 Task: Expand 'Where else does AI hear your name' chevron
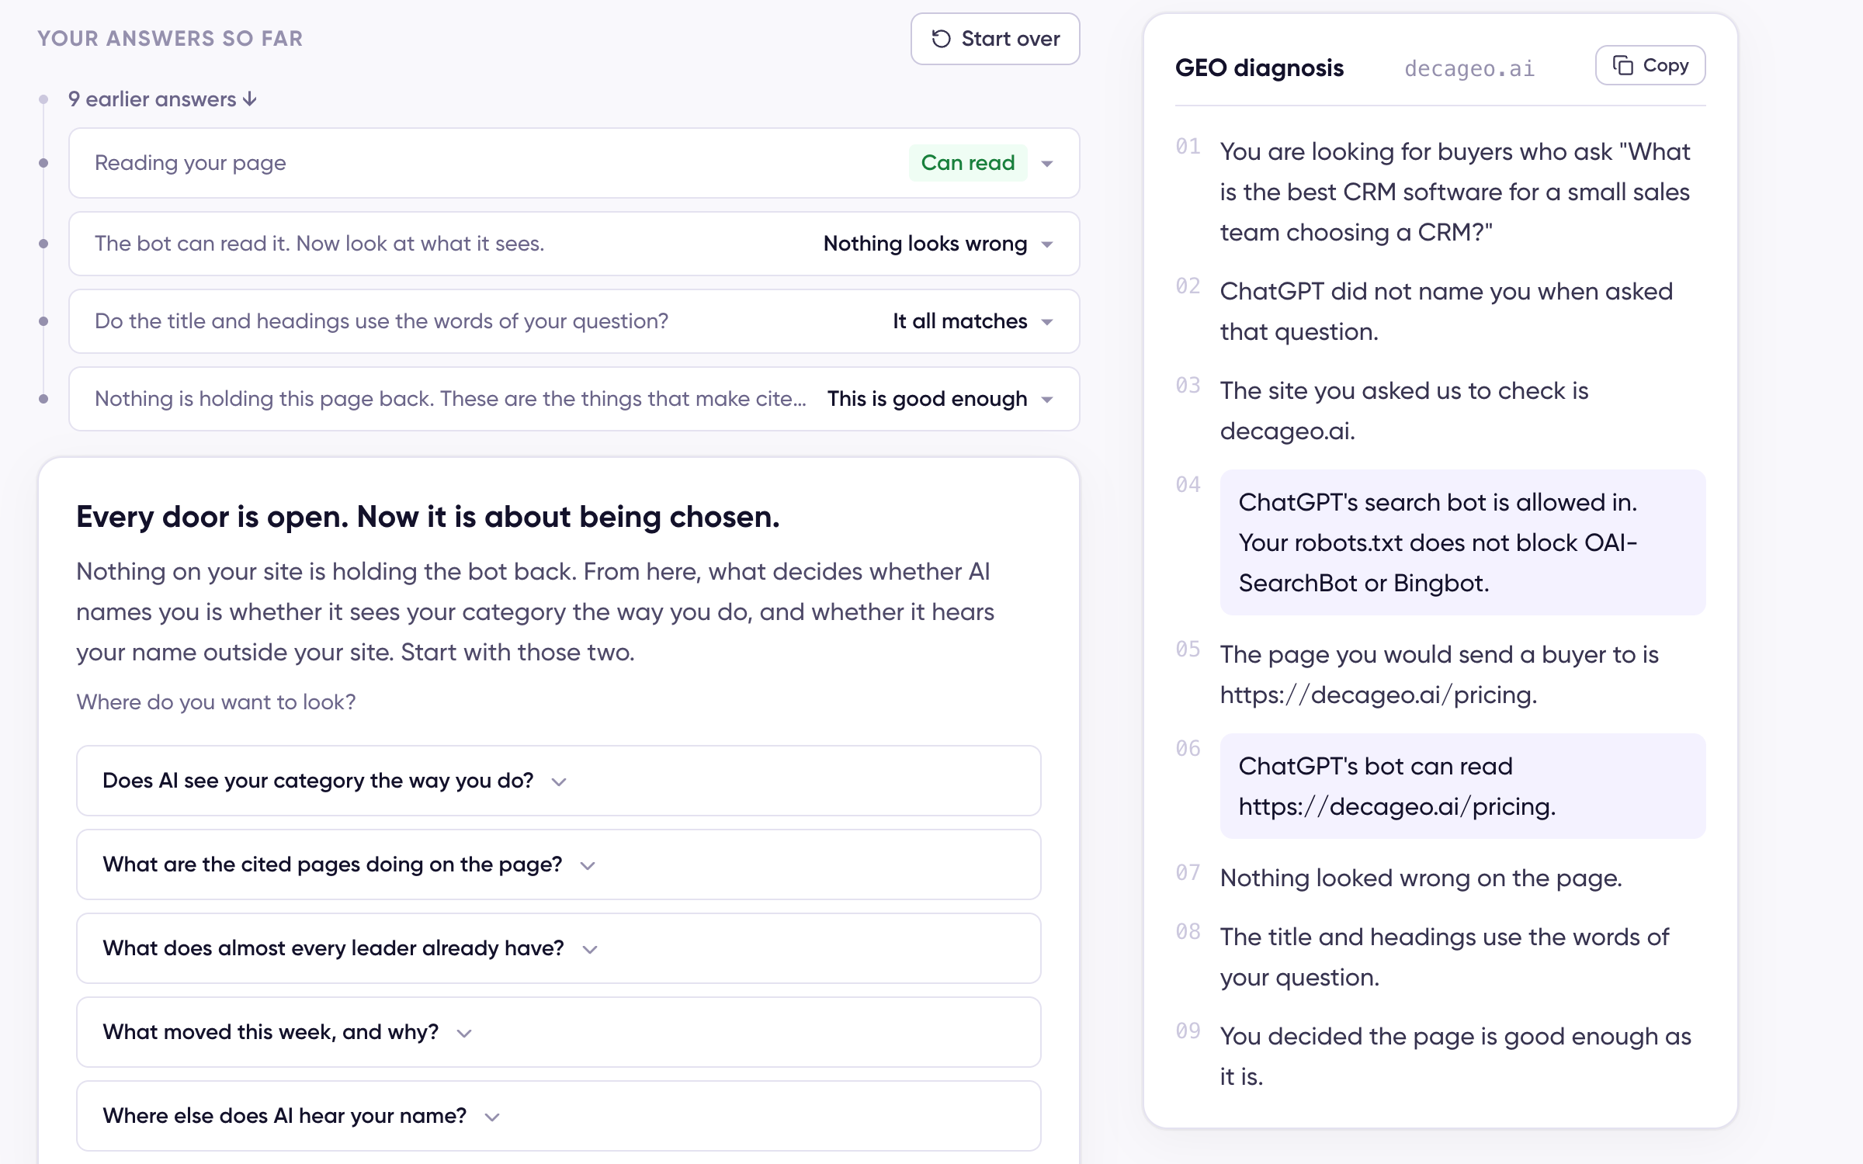coord(492,1117)
